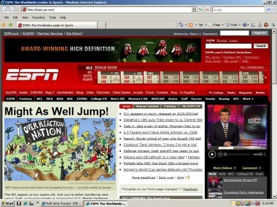This screenshot has height=207, width=277.
Task: Open the Page toolbar dropdown
Action: tap(216, 25)
